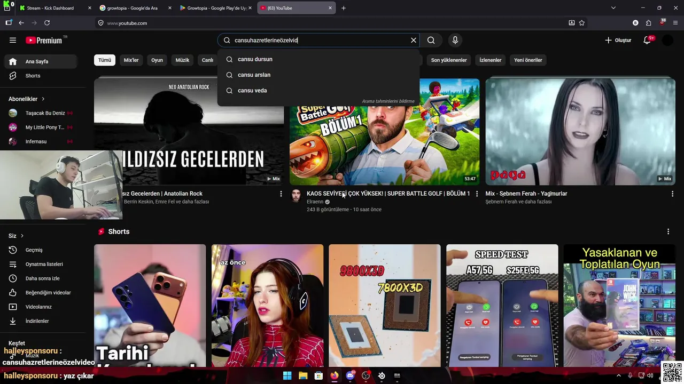Bookmark this page with star icon
The image size is (684, 384).
(582, 23)
